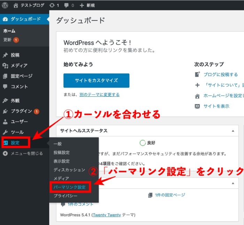Screen dimensions: 244x225
Task: Click the 固定ページ pages icon
Action: [5, 76]
